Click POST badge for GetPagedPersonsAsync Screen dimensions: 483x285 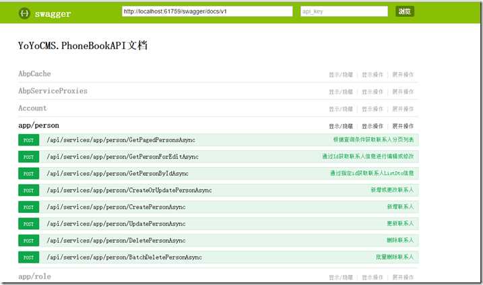click(29, 140)
